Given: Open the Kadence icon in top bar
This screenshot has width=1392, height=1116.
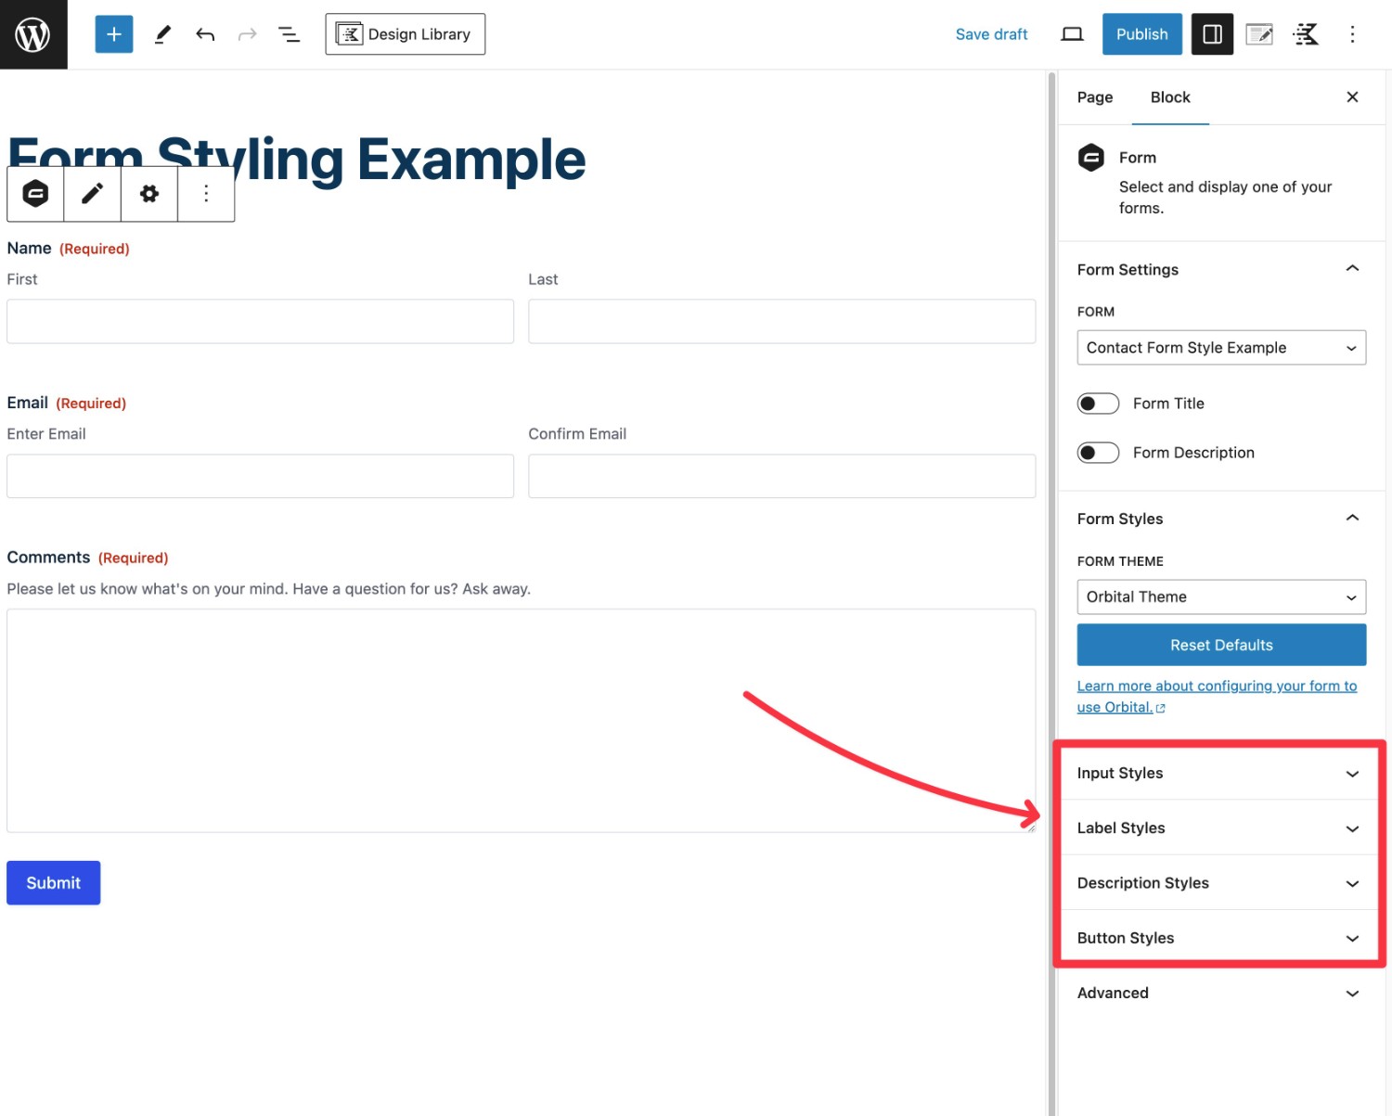Looking at the screenshot, I should tap(1306, 34).
